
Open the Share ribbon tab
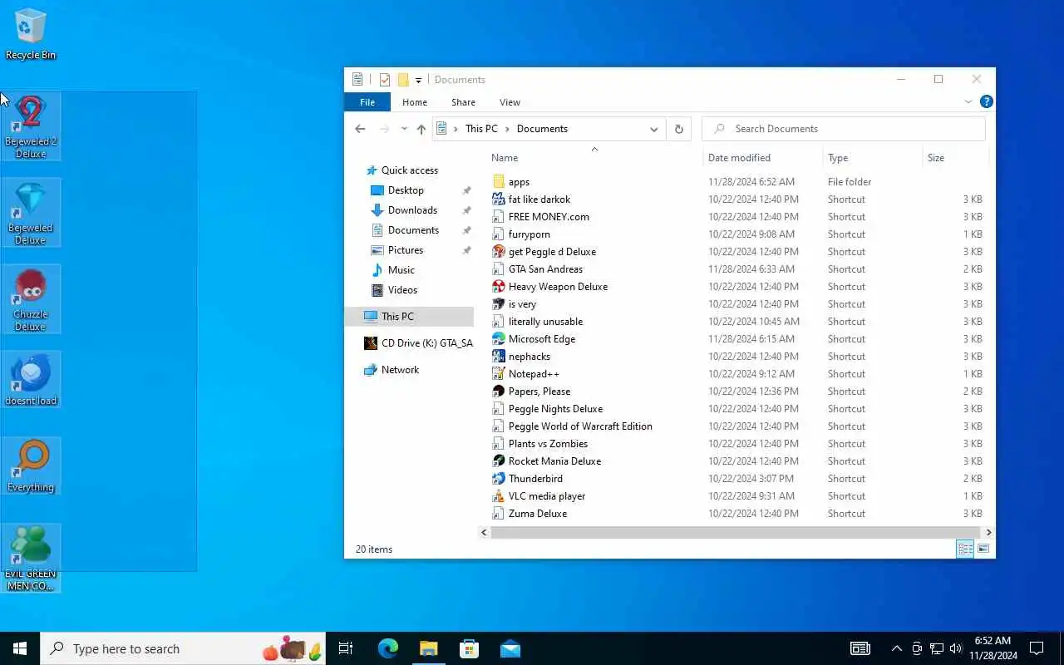point(463,102)
